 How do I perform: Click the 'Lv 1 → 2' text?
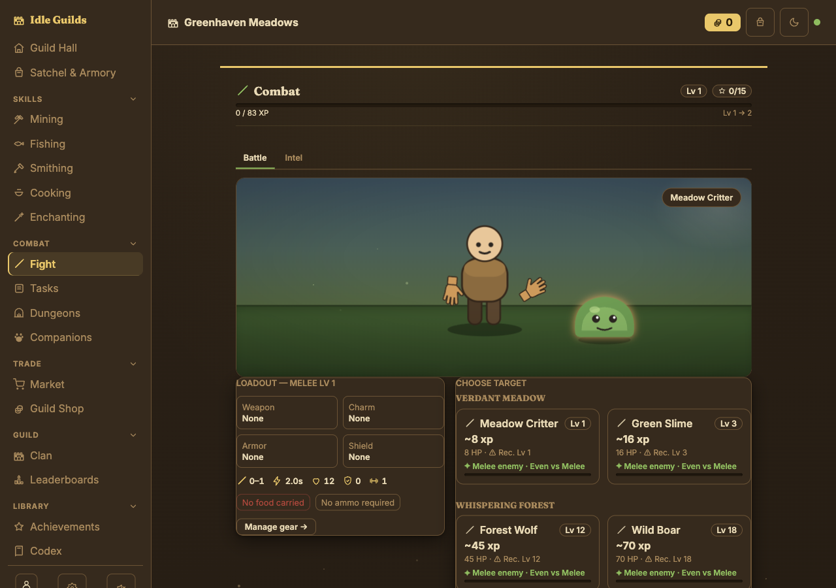[737, 113]
